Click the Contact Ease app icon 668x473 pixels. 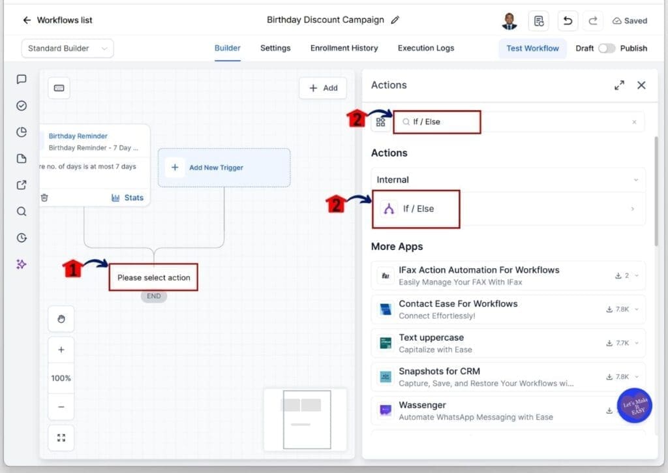tap(386, 309)
